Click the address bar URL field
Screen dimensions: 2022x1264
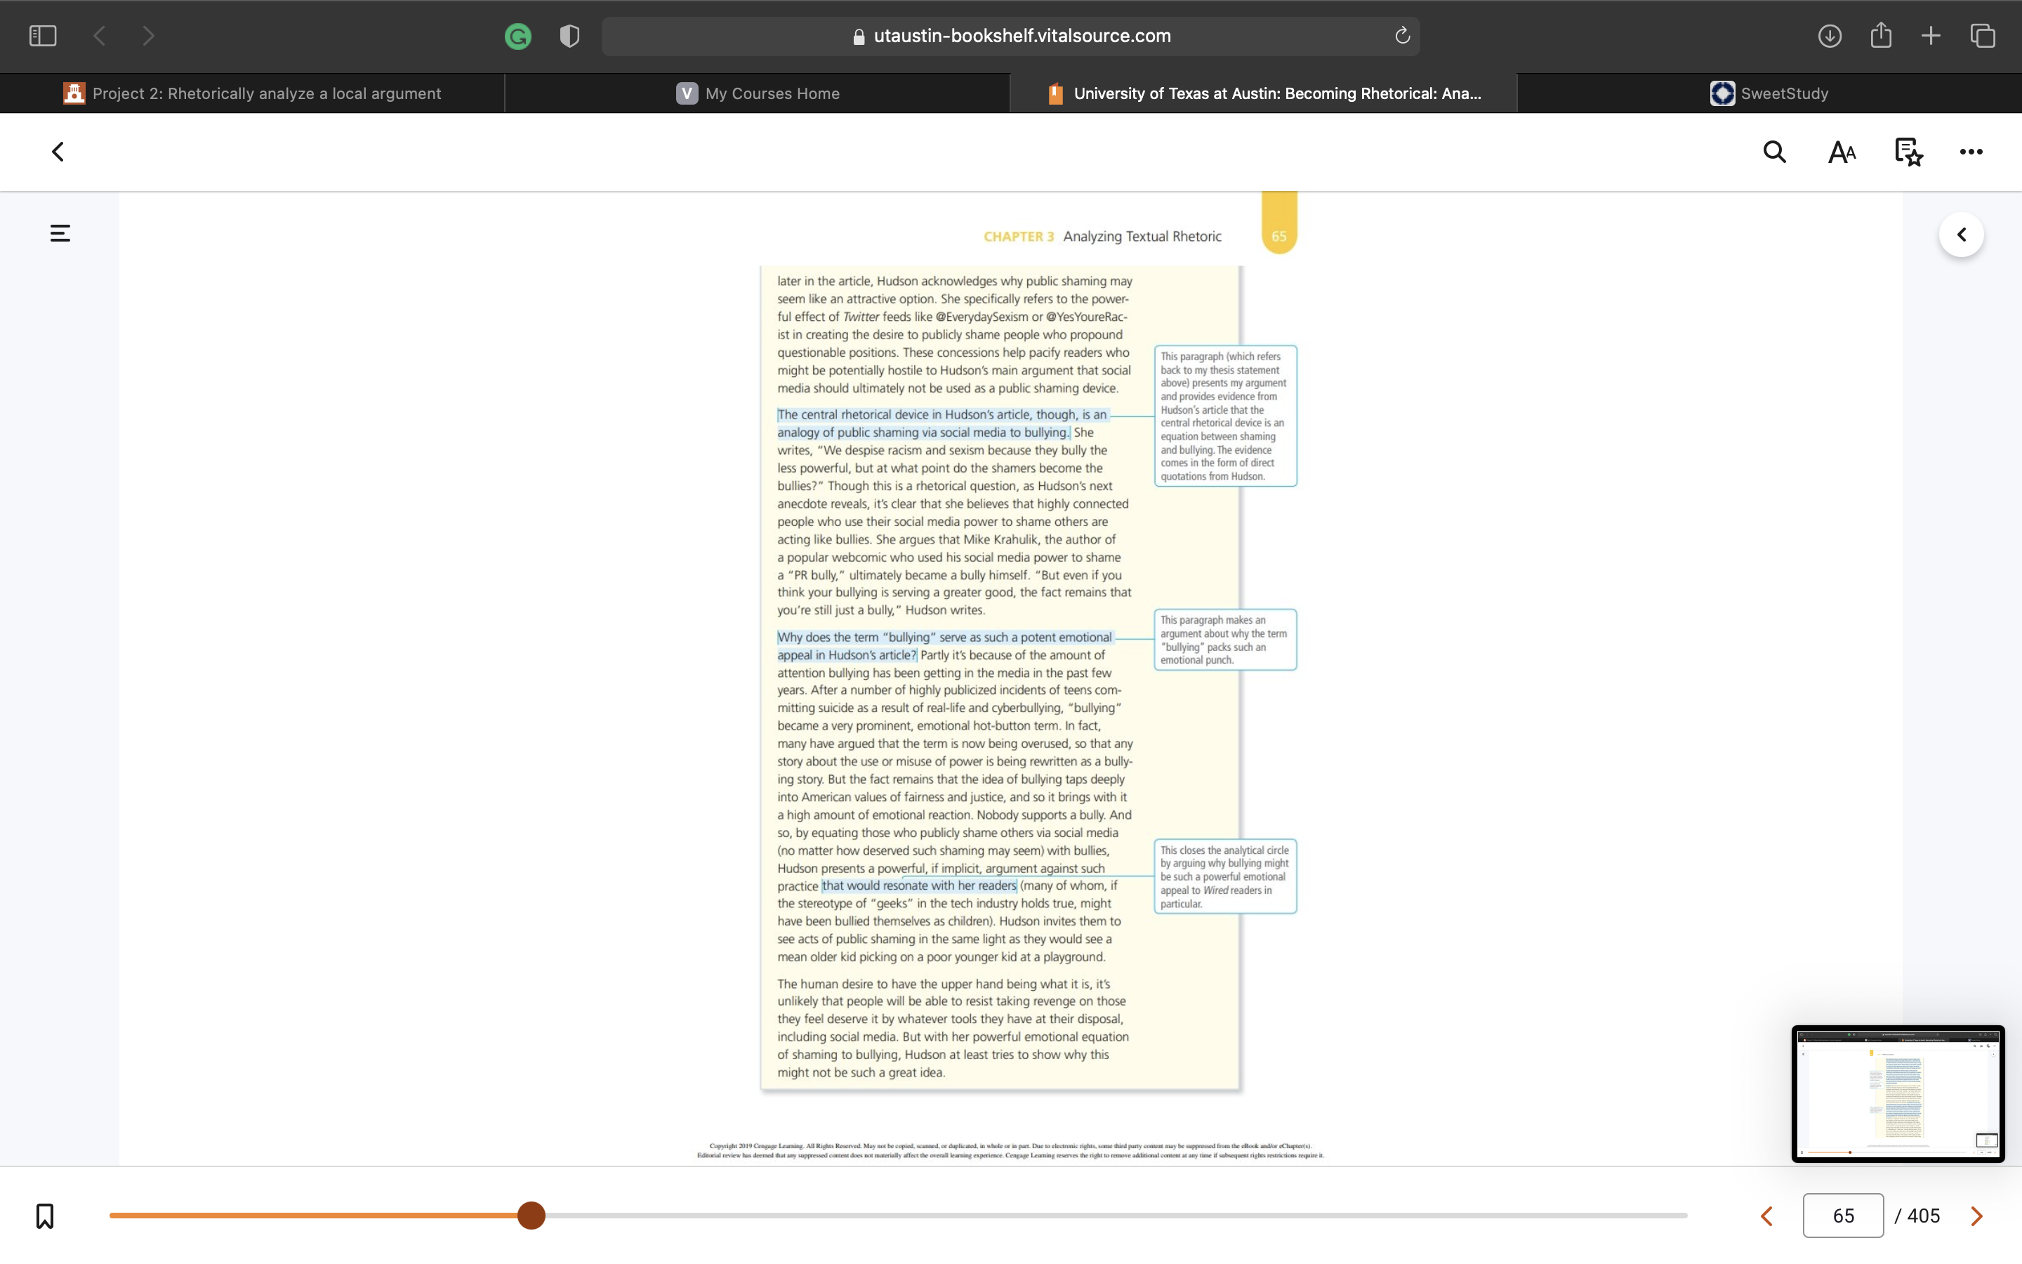click(x=1010, y=36)
